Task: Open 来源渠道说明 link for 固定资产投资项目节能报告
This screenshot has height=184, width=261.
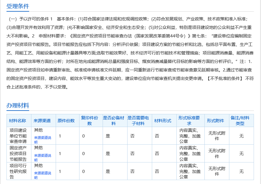Action: [43, 158]
